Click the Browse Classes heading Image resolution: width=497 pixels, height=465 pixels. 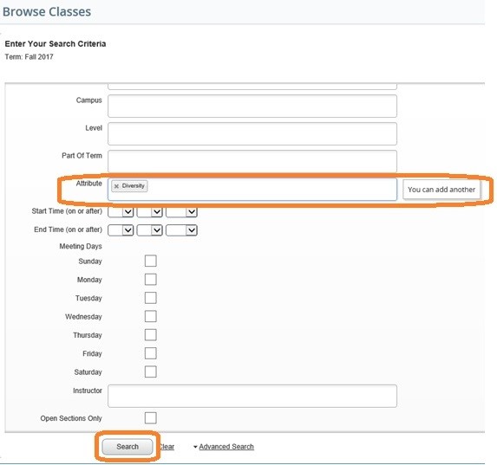tap(47, 12)
